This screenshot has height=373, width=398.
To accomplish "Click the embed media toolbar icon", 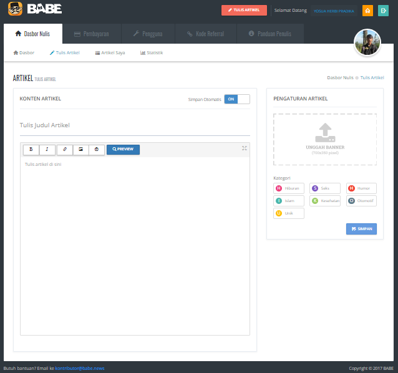I will [97, 150].
